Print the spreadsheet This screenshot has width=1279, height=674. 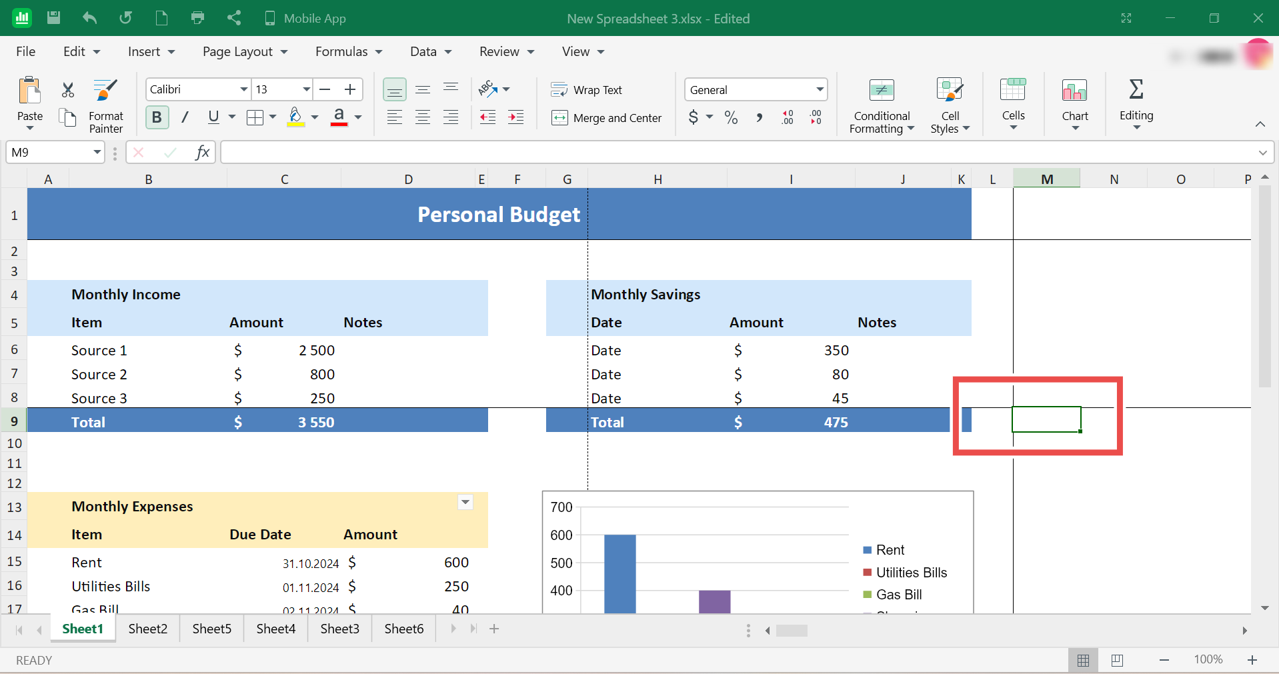click(x=197, y=18)
